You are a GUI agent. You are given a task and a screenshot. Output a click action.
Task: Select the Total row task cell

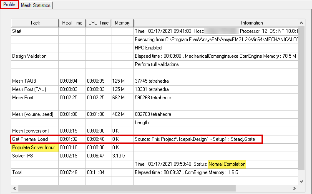[18, 172]
